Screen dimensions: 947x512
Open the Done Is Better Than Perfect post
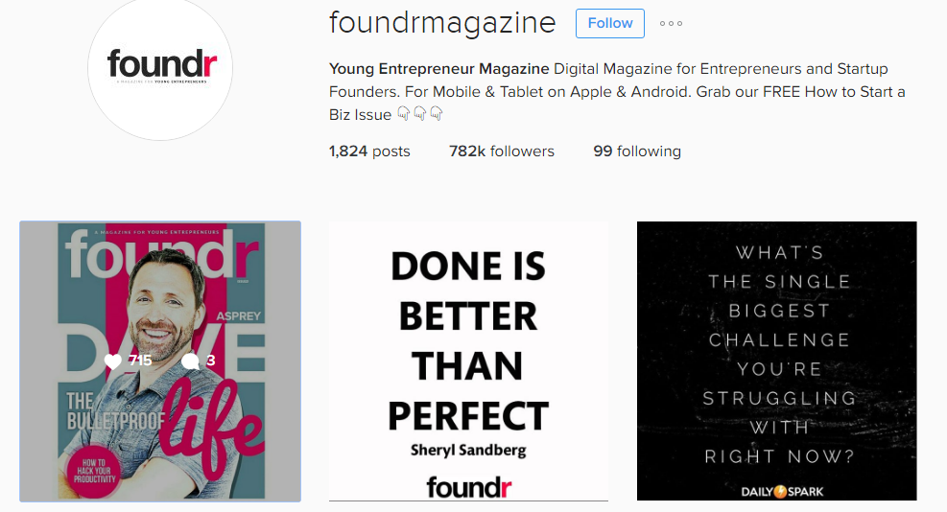coord(468,361)
